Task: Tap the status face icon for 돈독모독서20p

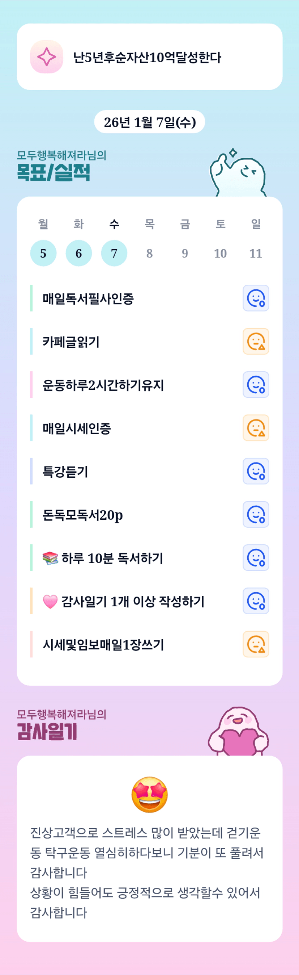Action: pos(256,514)
